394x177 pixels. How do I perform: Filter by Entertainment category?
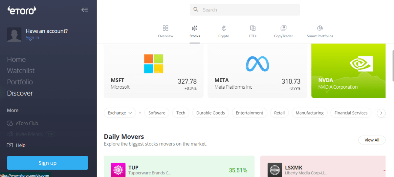point(250,113)
